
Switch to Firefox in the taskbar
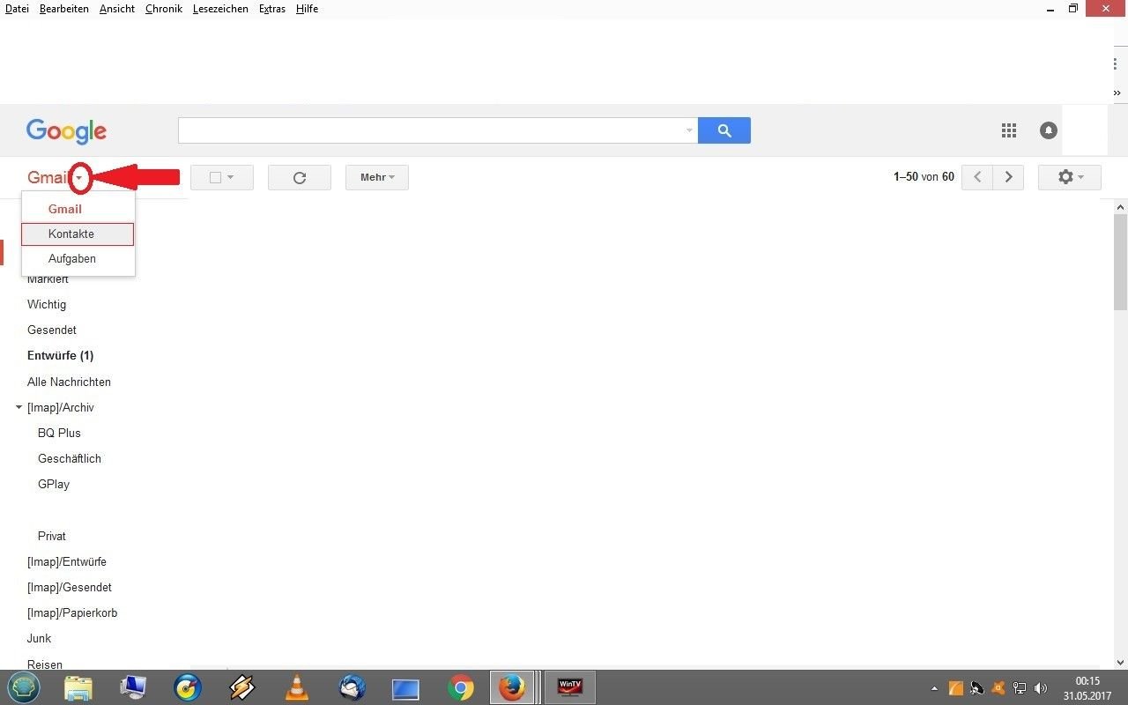pyautogui.click(x=512, y=687)
